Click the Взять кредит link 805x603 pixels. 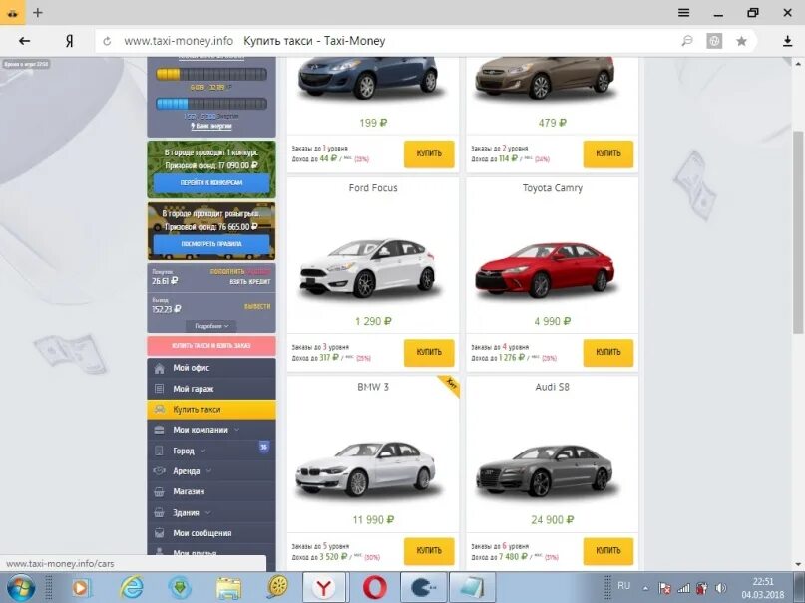coord(250,282)
